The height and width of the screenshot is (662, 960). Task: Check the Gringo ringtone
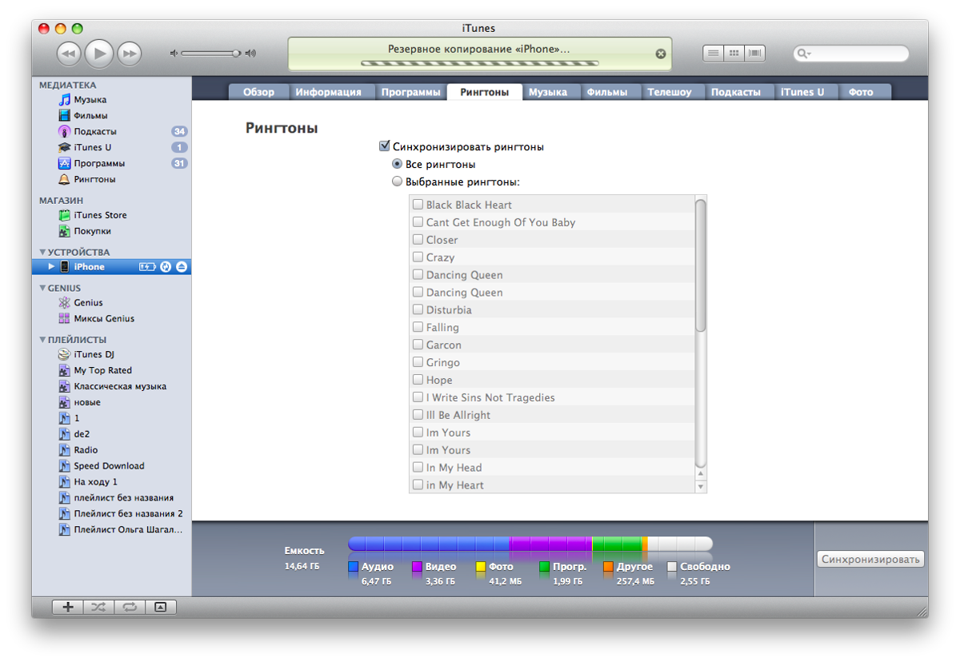[x=418, y=362]
